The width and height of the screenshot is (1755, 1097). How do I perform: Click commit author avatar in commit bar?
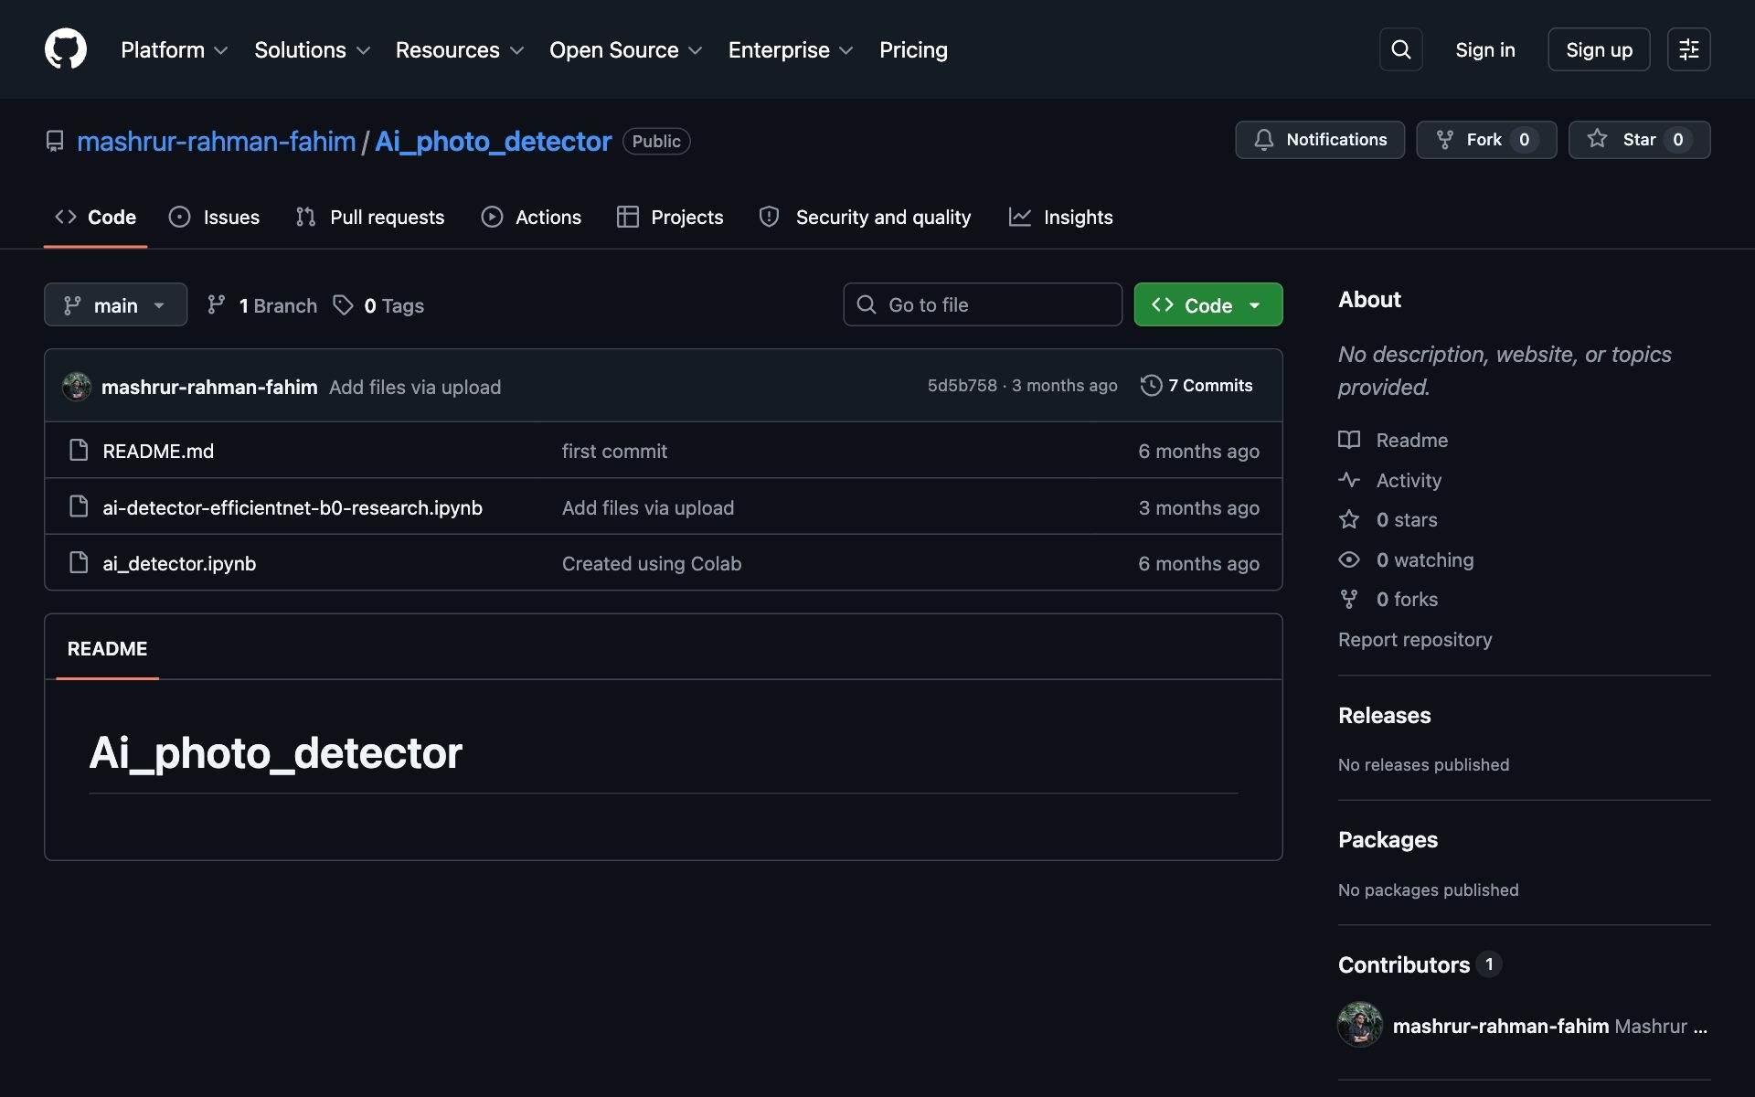(x=77, y=387)
